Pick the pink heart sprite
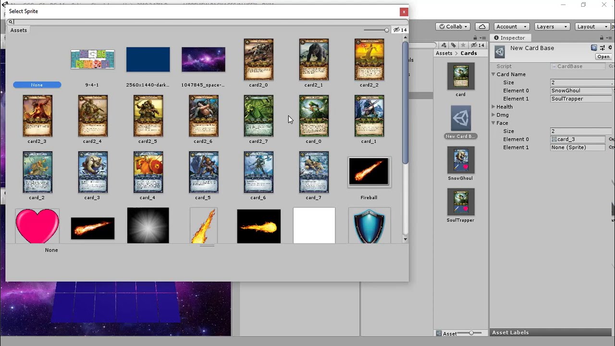The width and height of the screenshot is (615, 346). [37, 226]
